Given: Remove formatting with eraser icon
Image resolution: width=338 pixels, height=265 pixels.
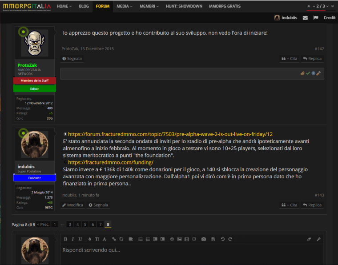Looking at the screenshot, I should point(309,239).
